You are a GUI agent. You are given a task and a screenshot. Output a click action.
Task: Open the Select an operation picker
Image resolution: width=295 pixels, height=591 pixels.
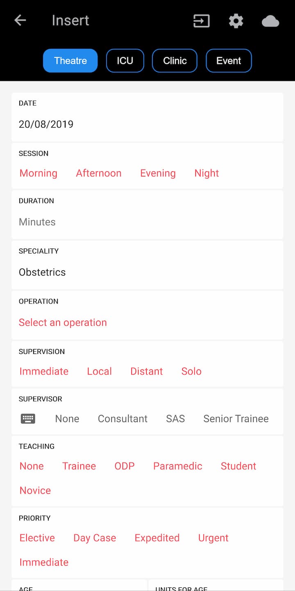point(63,323)
